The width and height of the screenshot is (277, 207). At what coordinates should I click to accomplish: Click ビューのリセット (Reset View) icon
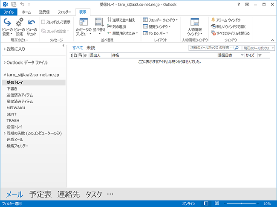32,23
